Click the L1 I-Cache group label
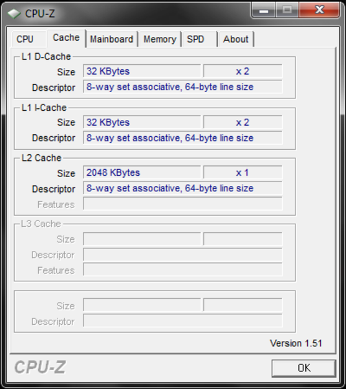346x389 pixels. [44, 108]
